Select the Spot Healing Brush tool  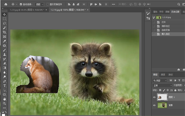(5, 46)
